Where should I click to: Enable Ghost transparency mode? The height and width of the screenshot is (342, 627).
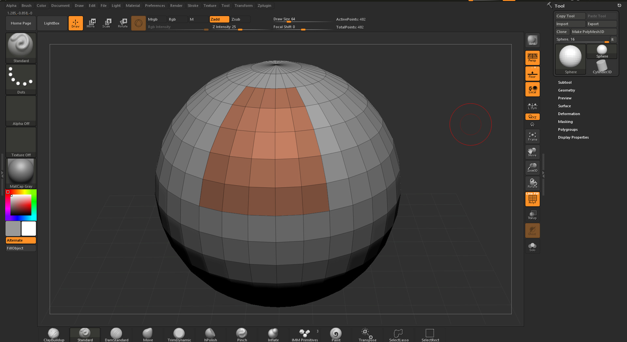[x=532, y=230]
